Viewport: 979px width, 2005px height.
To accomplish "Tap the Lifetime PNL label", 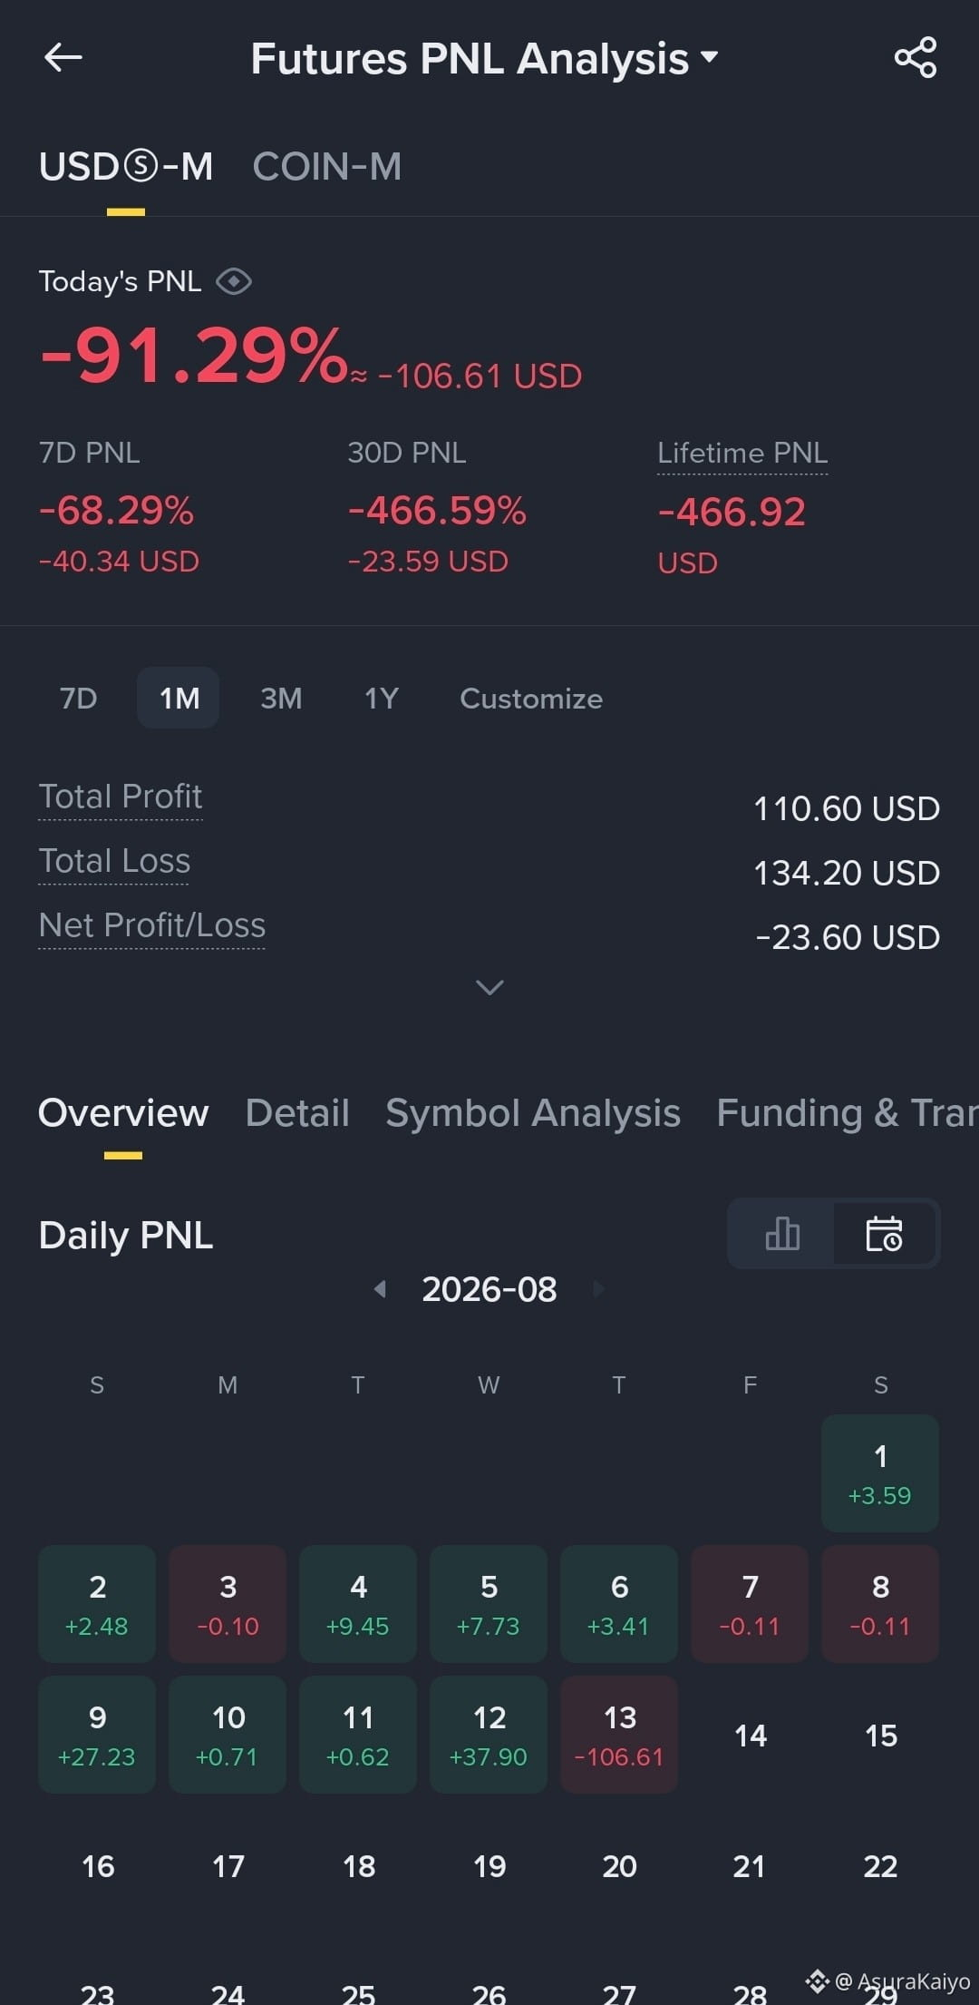I will click(742, 453).
